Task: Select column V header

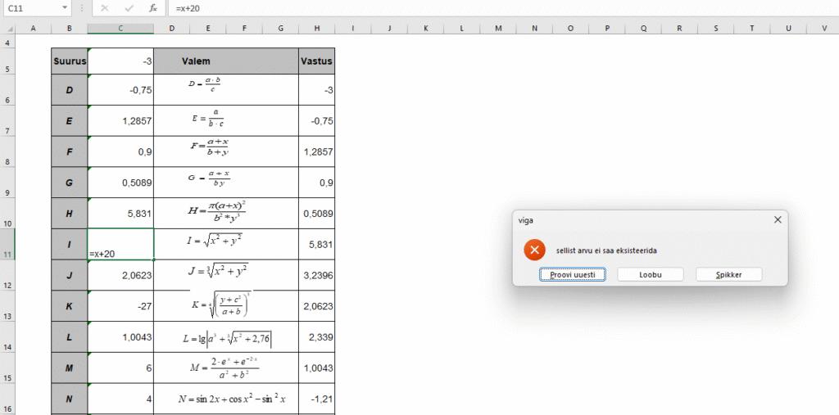Action: point(822,29)
